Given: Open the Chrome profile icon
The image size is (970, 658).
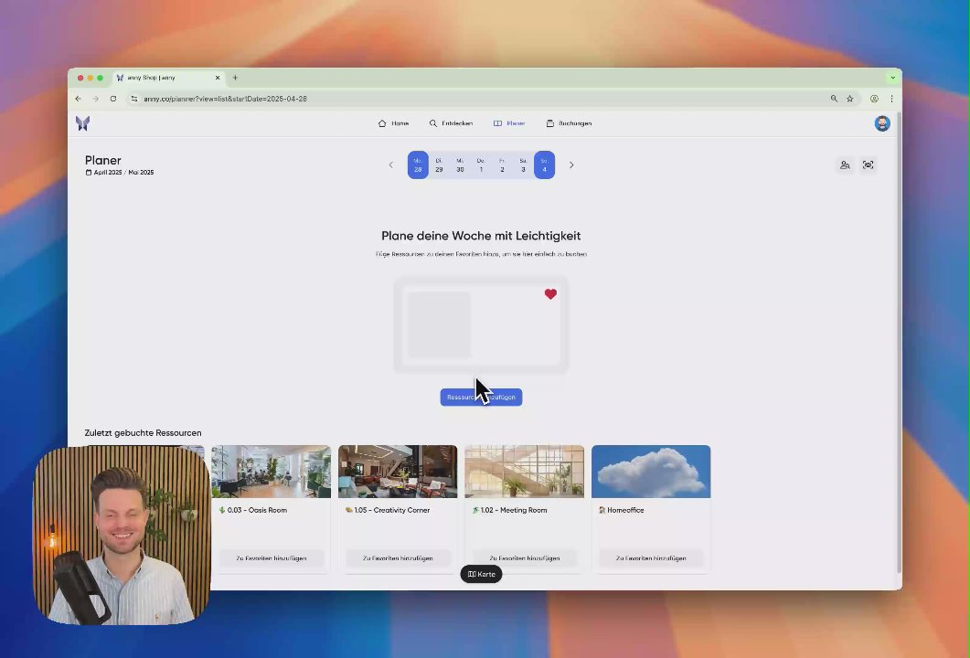Looking at the screenshot, I should tap(874, 99).
